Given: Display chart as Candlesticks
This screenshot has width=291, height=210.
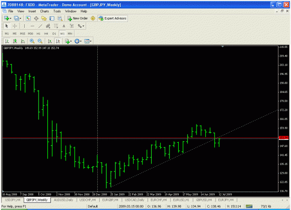Looking at the screenshot, I should (x=15, y=41).
